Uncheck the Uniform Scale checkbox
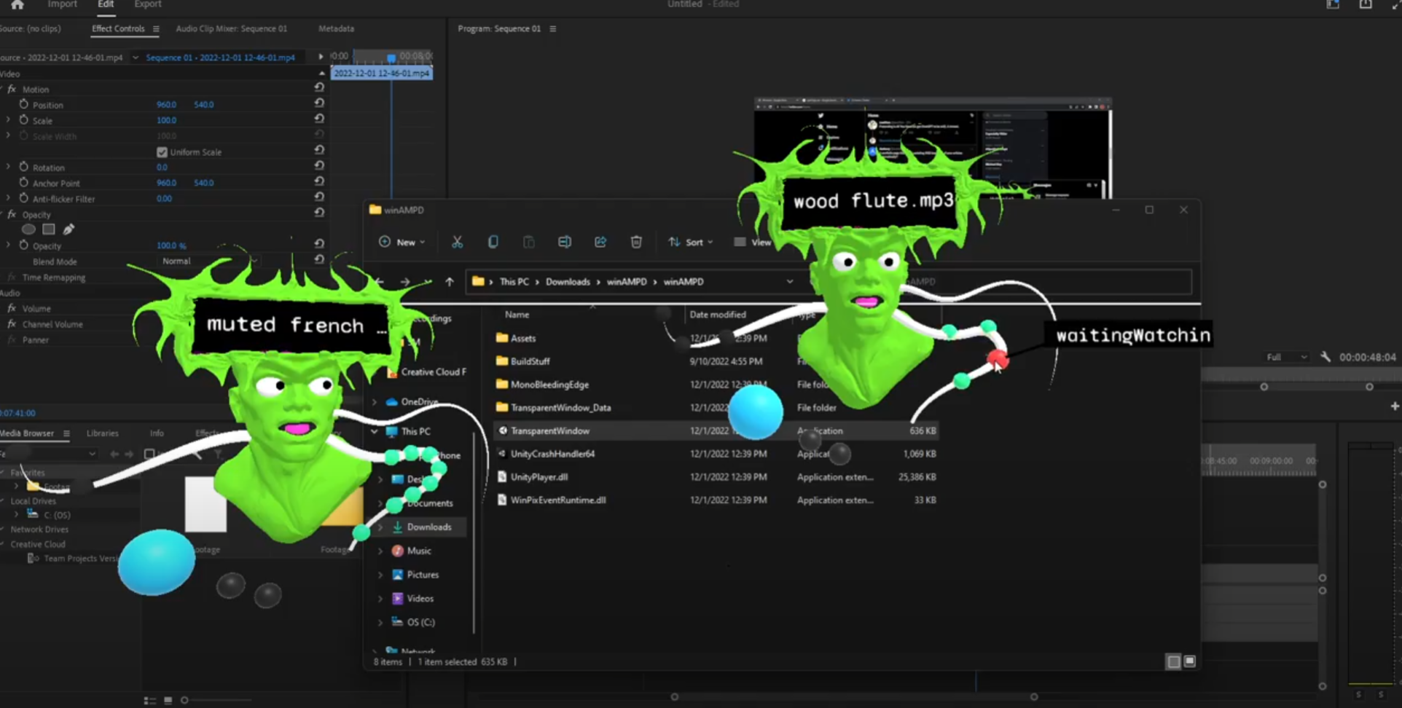Viewport: 1402px width, 708px height. (x=162, y=152)
